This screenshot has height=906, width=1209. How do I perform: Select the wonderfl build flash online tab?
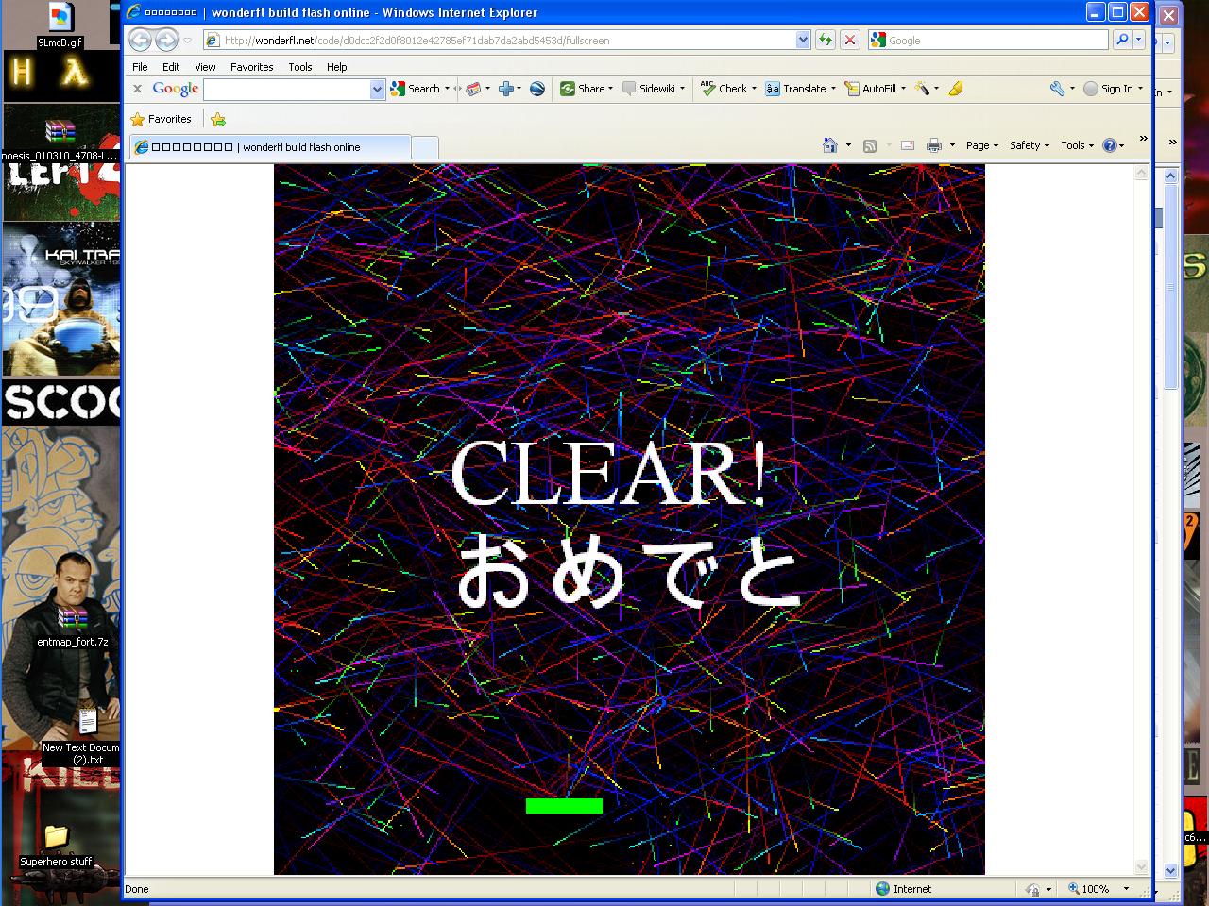point(269,147)
